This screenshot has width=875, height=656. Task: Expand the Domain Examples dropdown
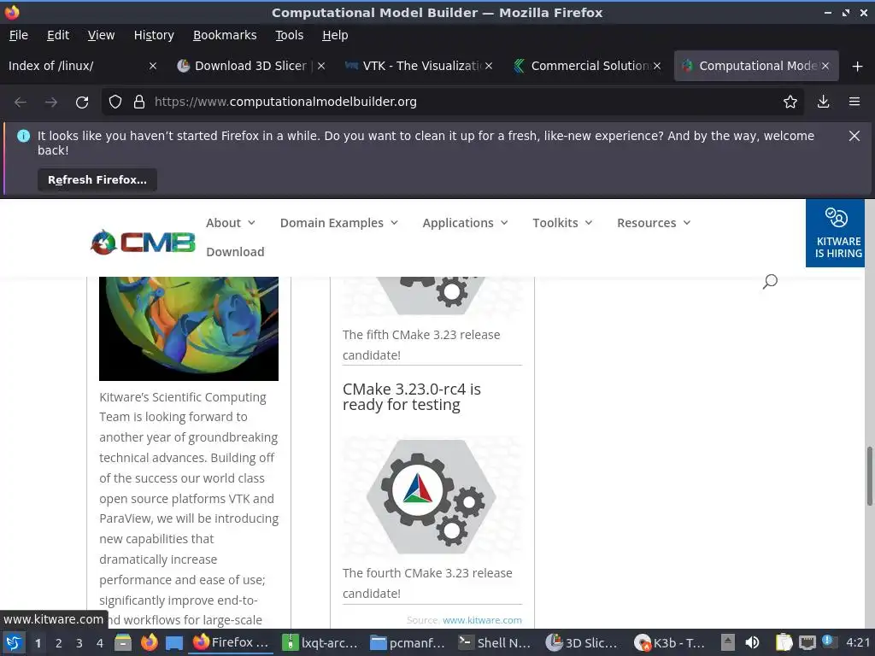coord(338,223)
